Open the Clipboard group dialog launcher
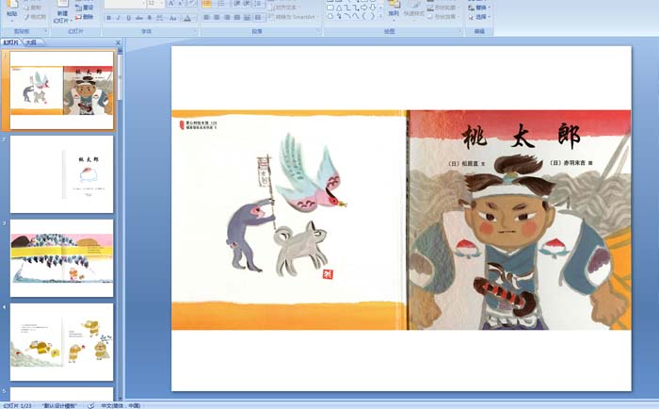Image resolution: width=659 pixels, height=409 pixels. [46, 31]
